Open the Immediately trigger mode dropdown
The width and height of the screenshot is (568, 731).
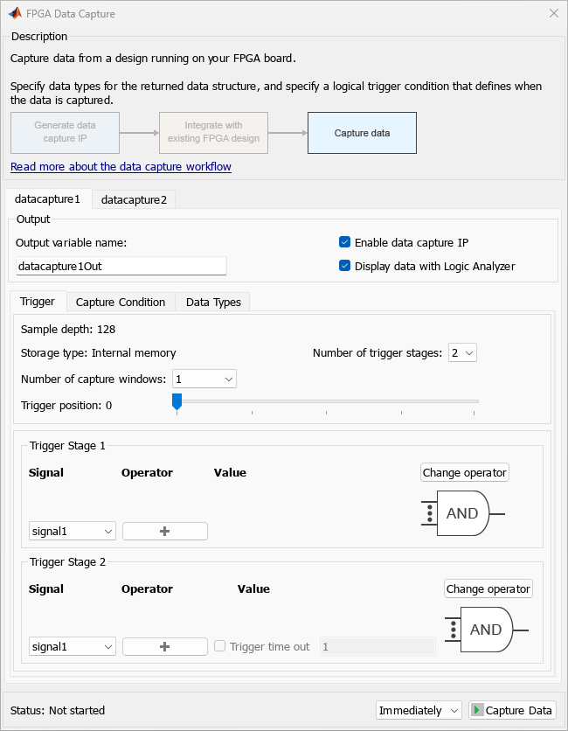point(419,711)
